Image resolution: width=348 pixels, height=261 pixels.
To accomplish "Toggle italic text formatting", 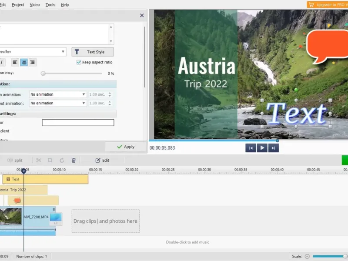I will tap(2, 62).
